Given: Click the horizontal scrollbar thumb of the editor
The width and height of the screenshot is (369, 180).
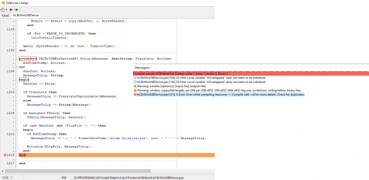Looking at the screenshot, I should 78,171.
